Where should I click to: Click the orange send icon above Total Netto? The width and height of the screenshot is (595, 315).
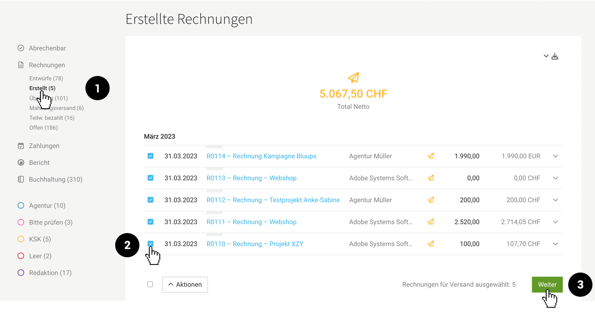353,78
